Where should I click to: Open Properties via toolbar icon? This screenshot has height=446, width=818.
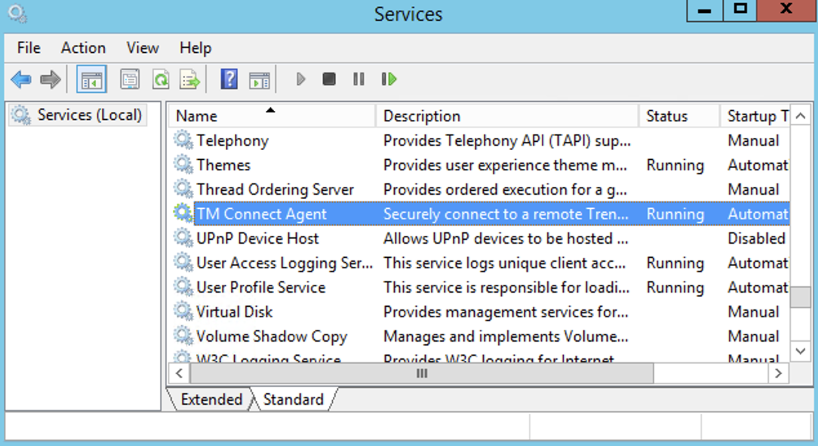click(x=130, y=80)
